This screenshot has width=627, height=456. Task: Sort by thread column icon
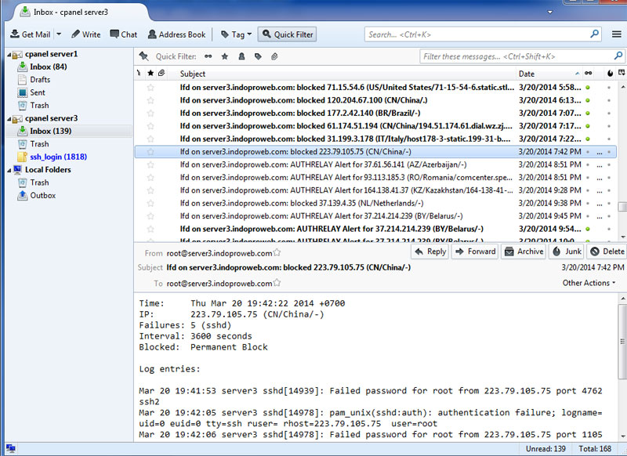(139, 73)
